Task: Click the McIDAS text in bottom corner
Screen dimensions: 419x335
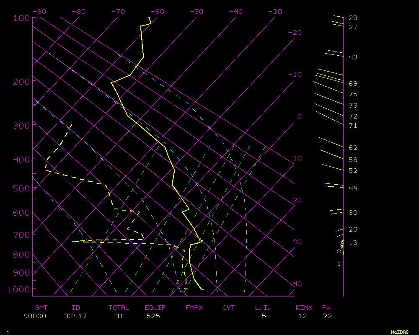Action: (x=400, y=332)
